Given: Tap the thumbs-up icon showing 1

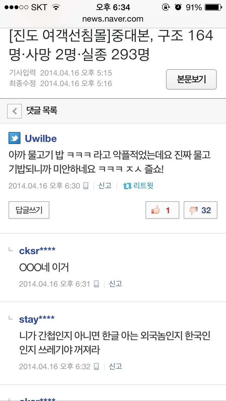Looking at the screenshot, I should point(156,210).
